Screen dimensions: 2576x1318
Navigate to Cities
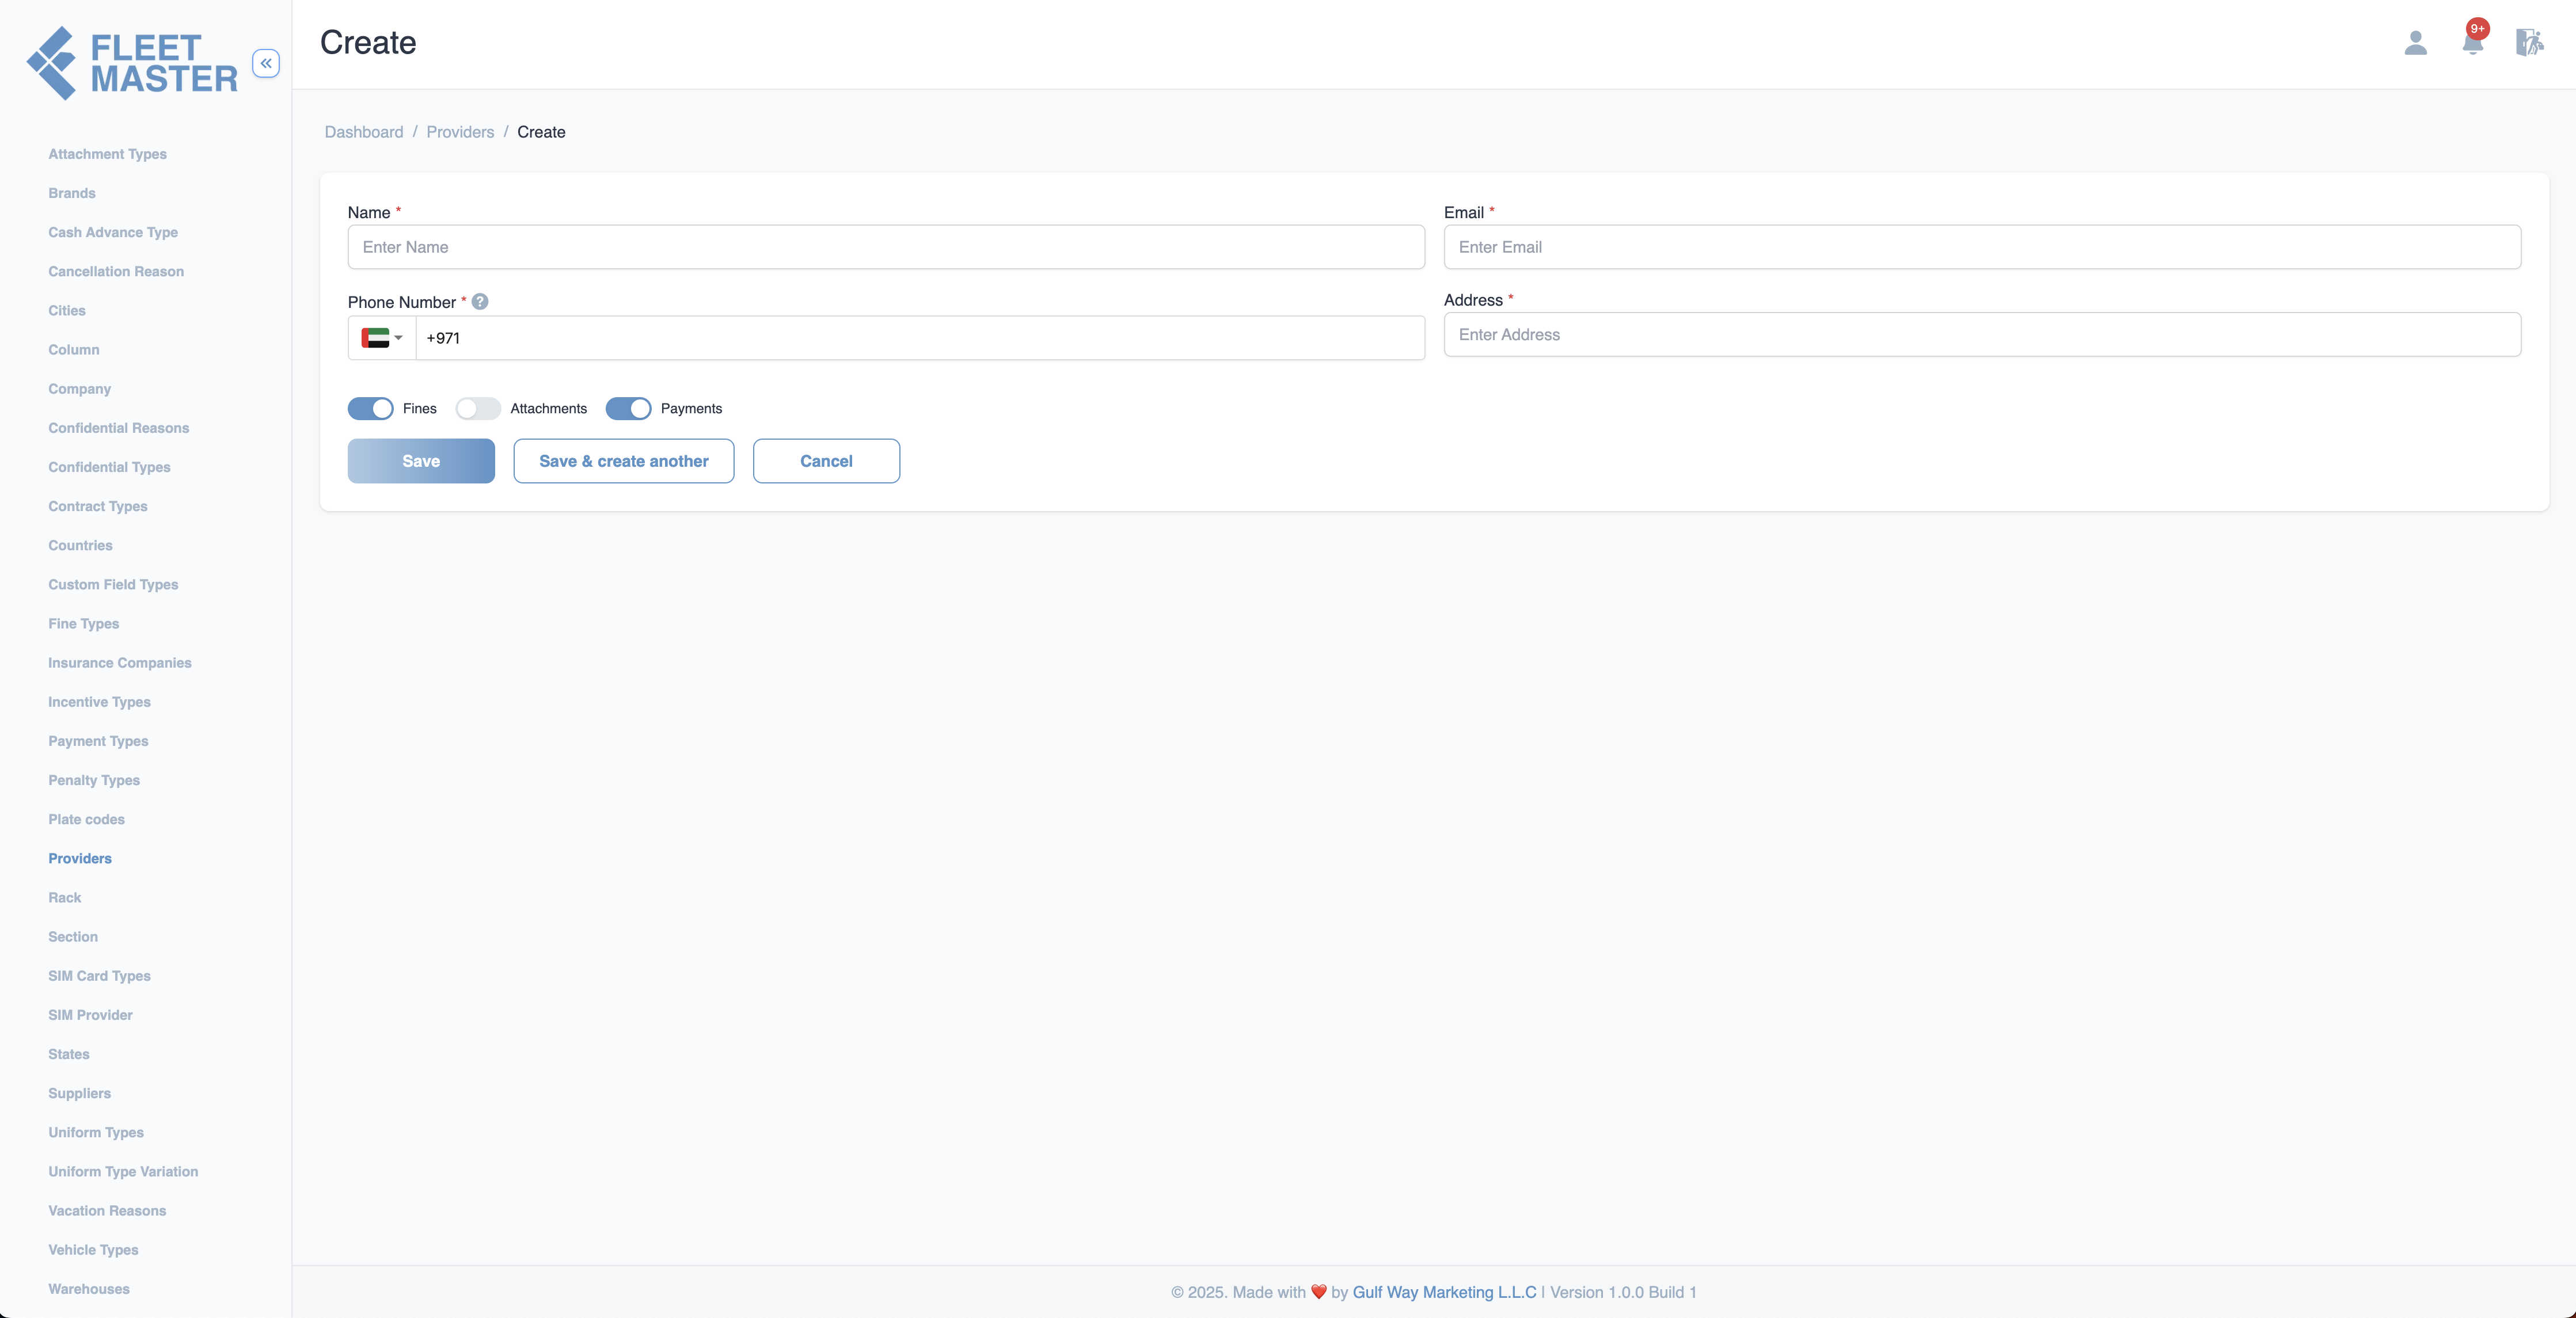tap(67, 311)
